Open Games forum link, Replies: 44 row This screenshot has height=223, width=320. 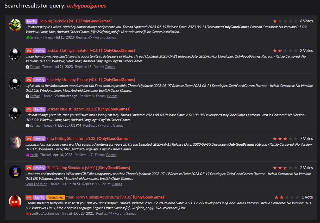131,213
